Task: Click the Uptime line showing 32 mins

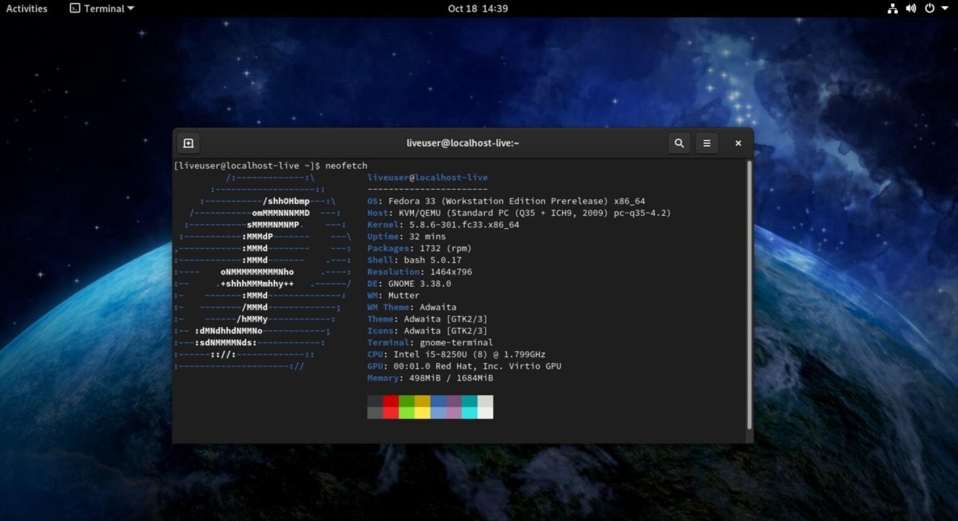Action: [407, 237]
